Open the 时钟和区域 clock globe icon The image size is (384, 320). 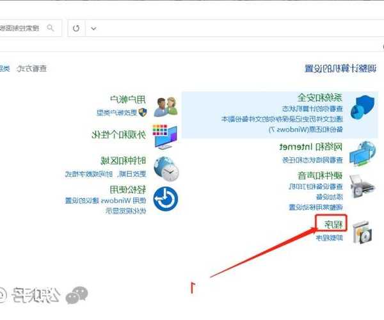166,169
